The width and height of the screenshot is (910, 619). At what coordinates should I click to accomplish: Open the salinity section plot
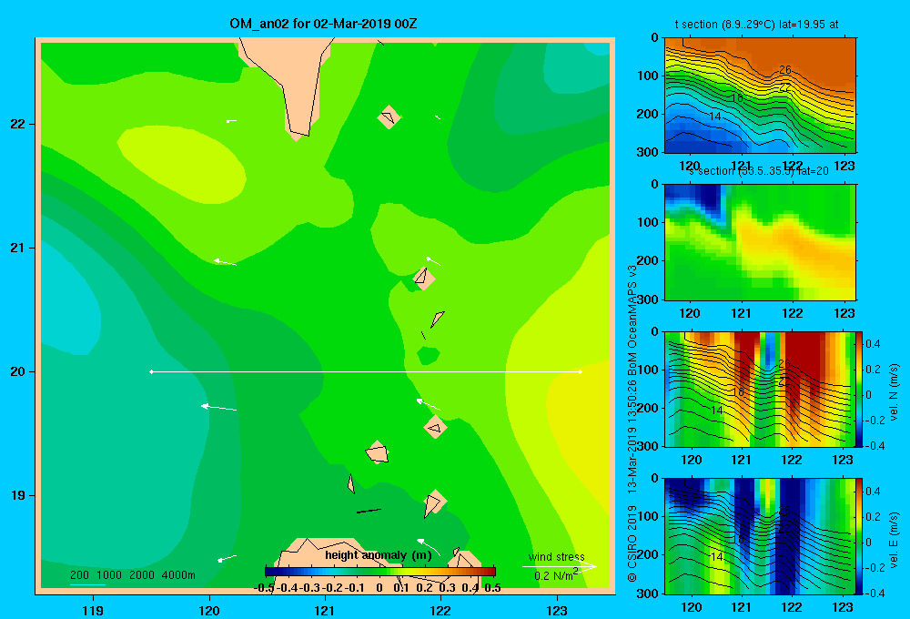pos(760,242)
